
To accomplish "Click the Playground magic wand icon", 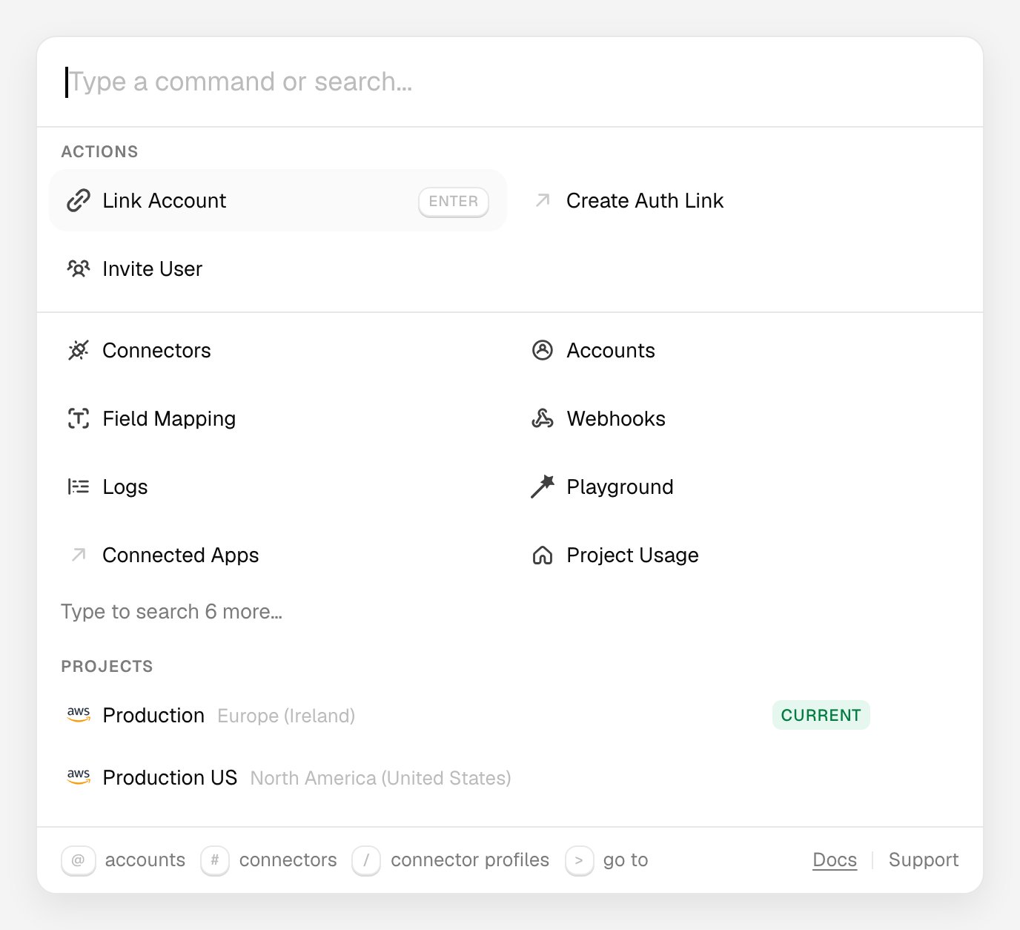I will pyautogui.click(x=543, y=487).
